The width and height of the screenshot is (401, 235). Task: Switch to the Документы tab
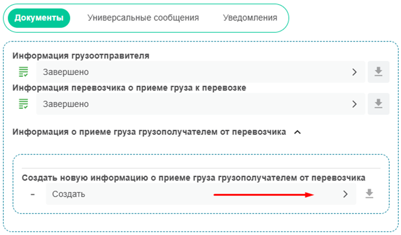coord(39,18)
